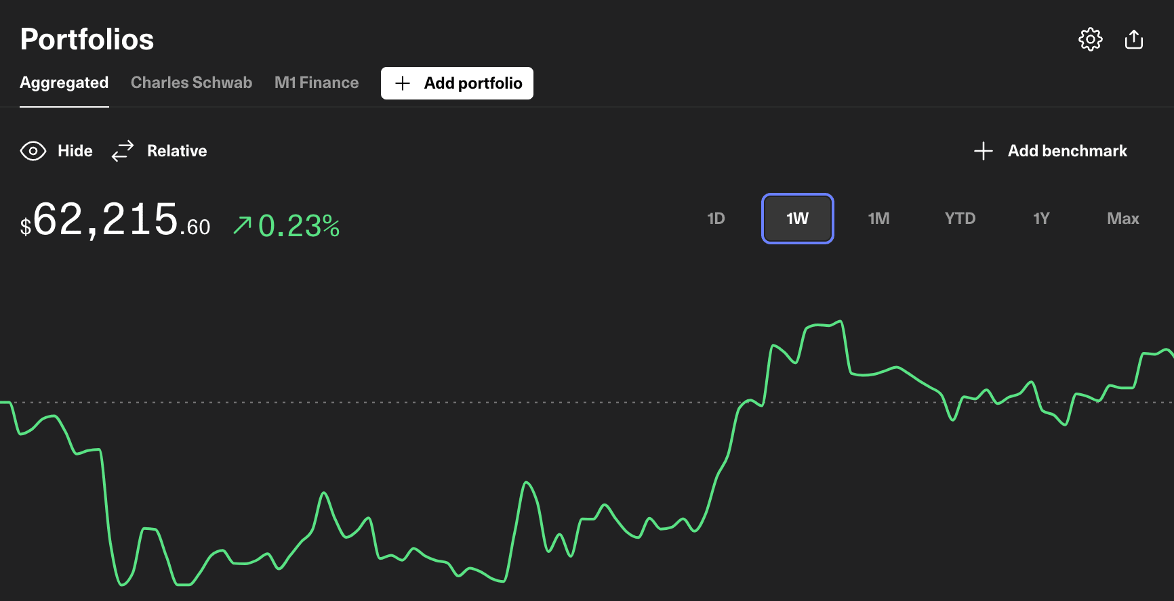Select the 1W time range
The height and width of the screenshot is (601, 1174).
(x=797, y=219)
